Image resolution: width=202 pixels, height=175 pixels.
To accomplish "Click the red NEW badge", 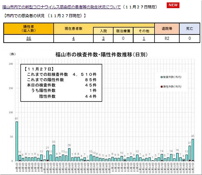I will tap(173, 5).
